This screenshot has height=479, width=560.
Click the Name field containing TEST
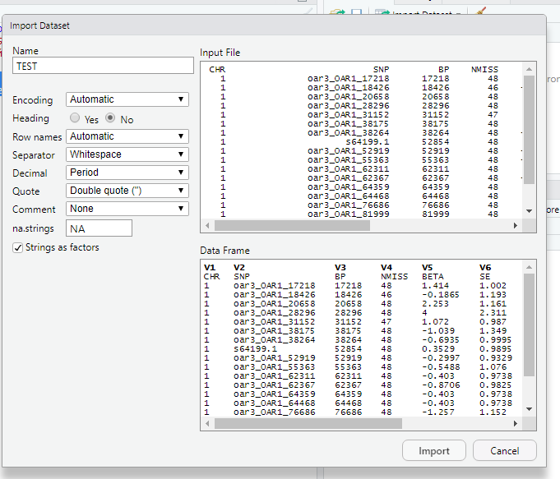click(103, 66)
